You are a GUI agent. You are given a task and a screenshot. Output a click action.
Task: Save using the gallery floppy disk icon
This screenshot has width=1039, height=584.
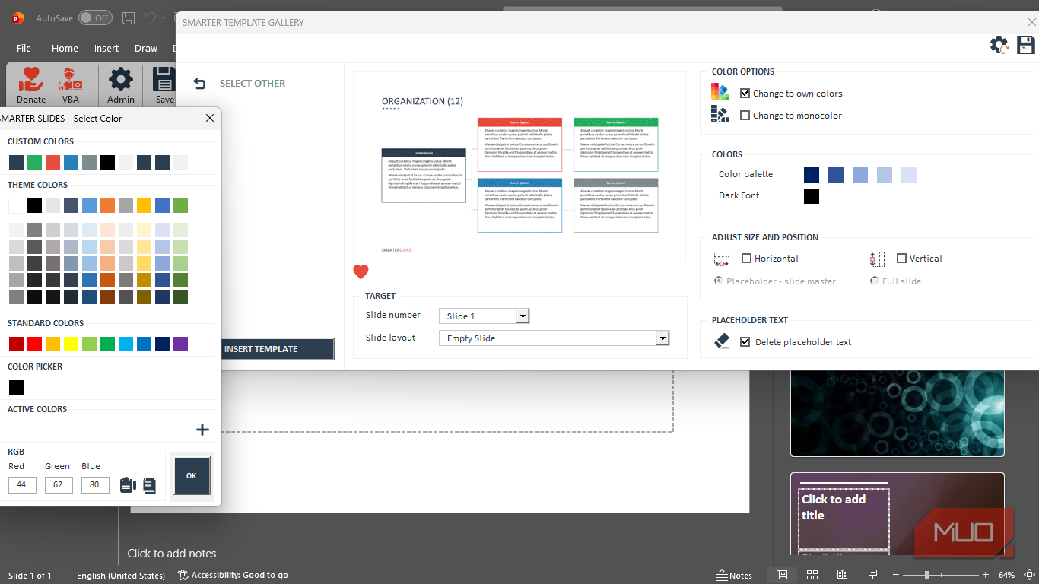point(1026,45)
